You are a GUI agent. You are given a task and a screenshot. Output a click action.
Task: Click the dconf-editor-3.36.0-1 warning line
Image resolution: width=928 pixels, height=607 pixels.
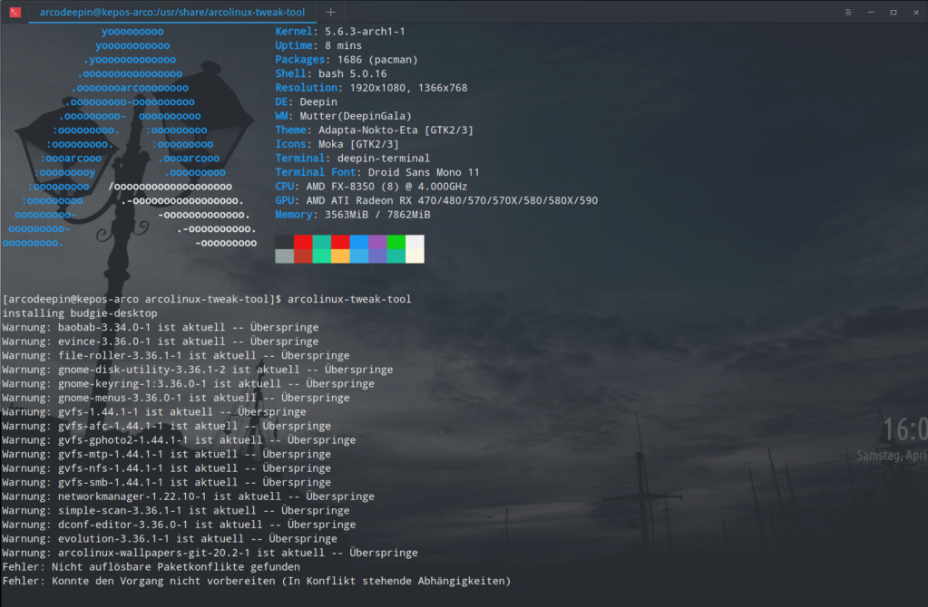180,525
